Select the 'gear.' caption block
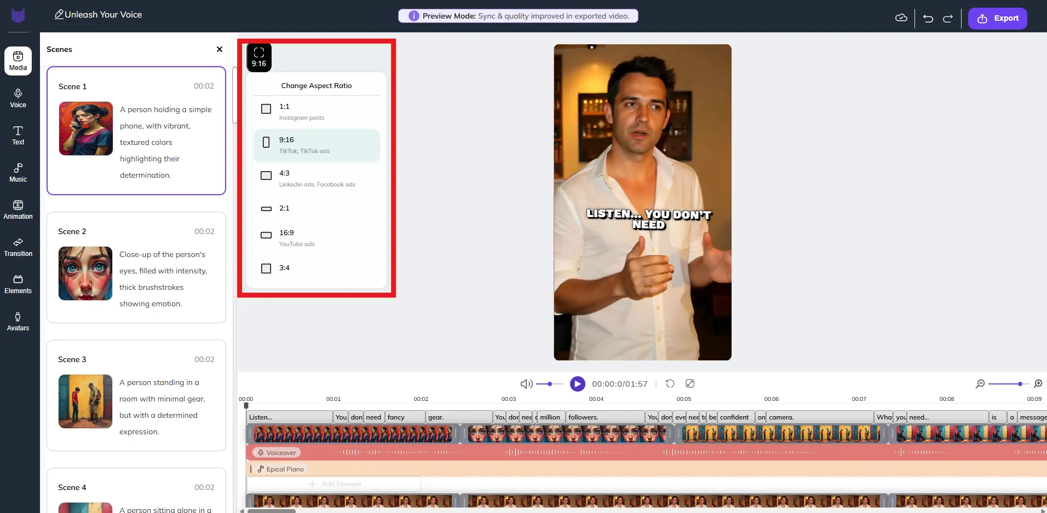 click(x=459, y=417)
